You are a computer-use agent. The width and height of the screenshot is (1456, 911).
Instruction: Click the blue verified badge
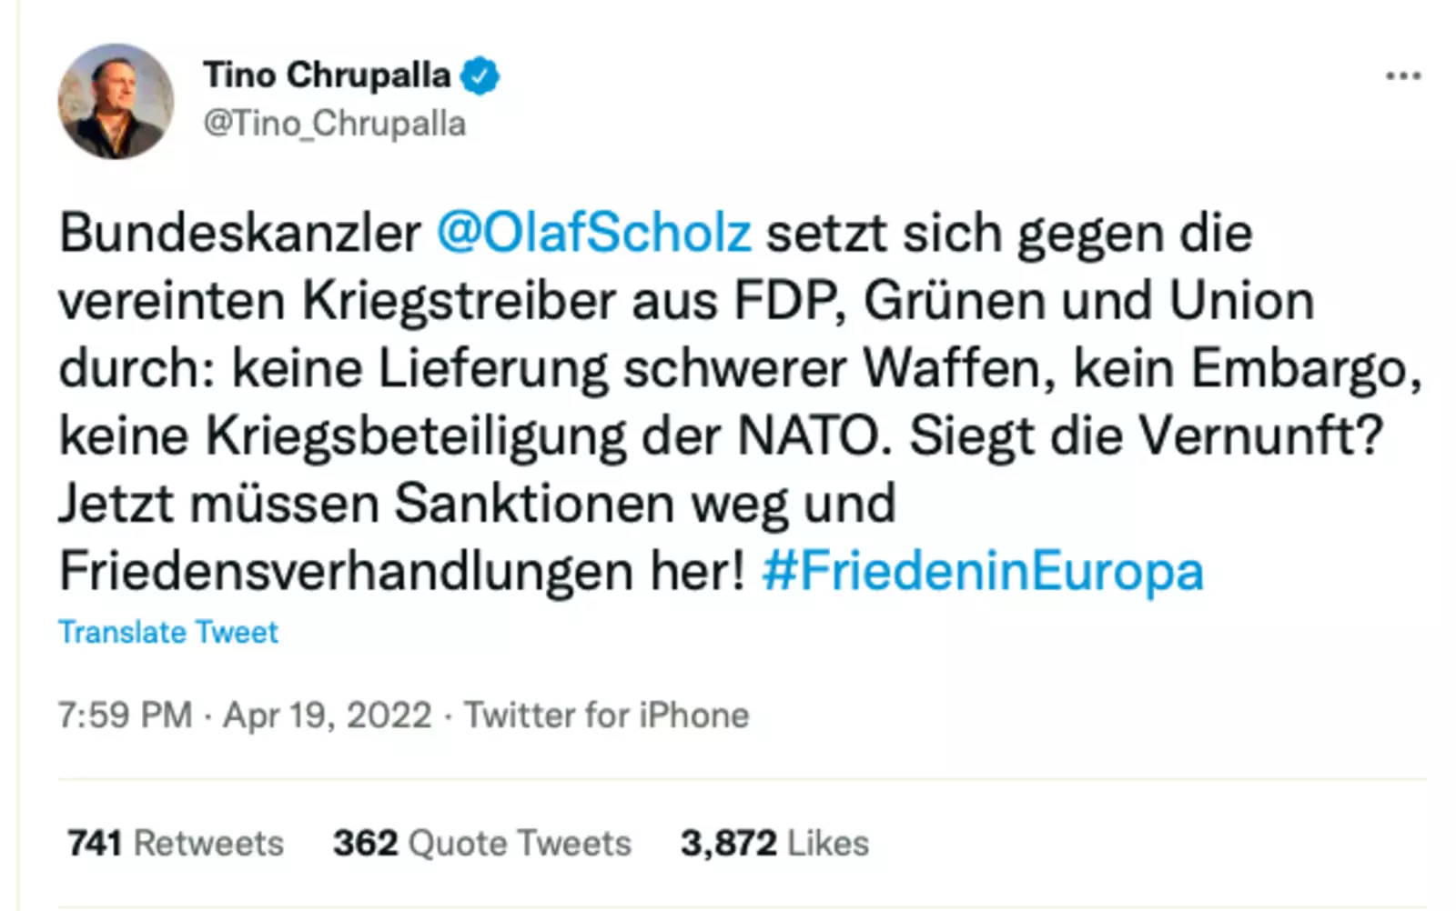tap(480, 75)
